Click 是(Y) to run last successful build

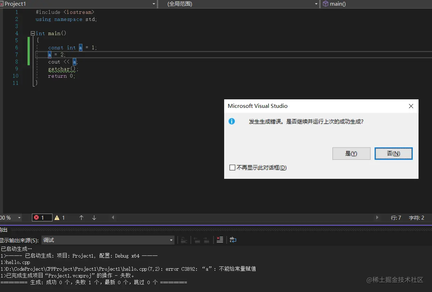click(x=351, y=154)
